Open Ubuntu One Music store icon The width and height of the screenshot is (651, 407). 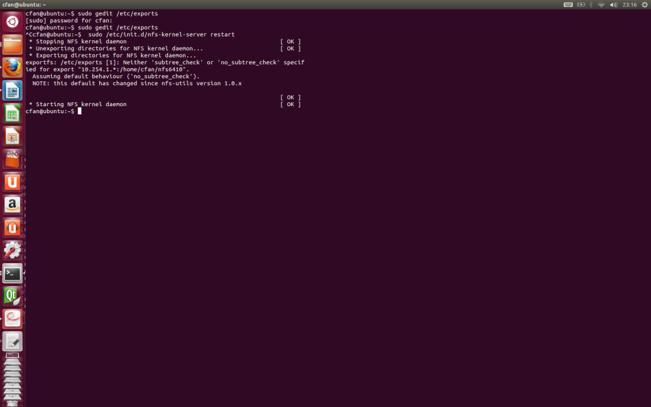[13, 228]
